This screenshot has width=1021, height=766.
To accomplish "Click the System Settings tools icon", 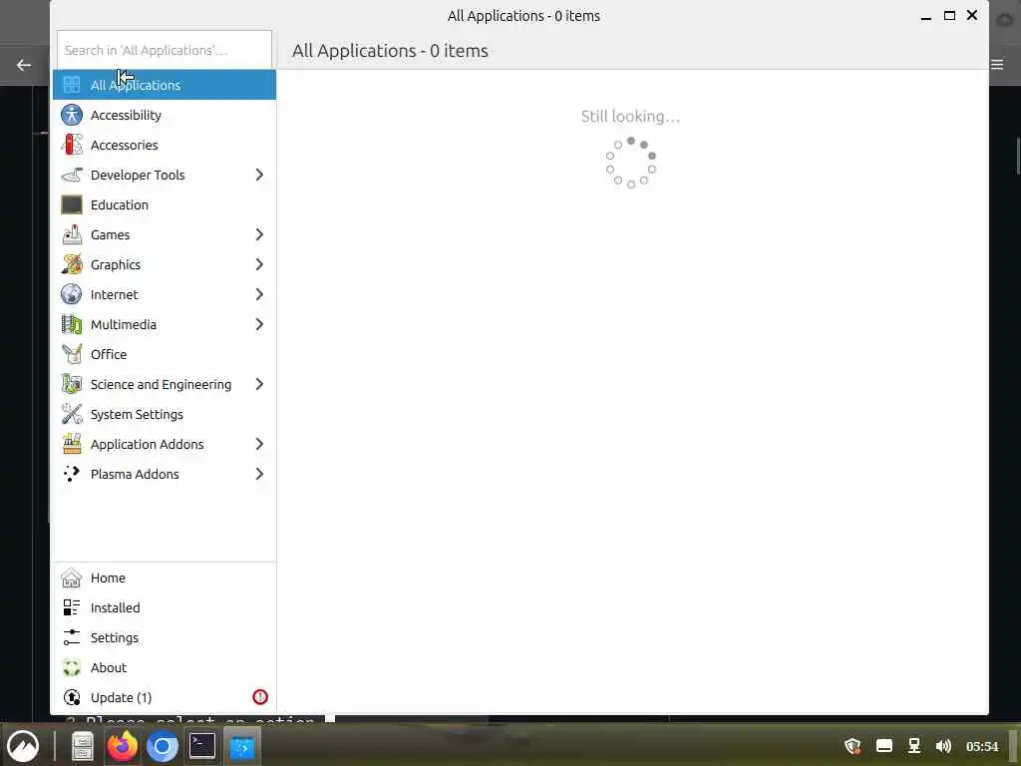I will click(72, 414).
